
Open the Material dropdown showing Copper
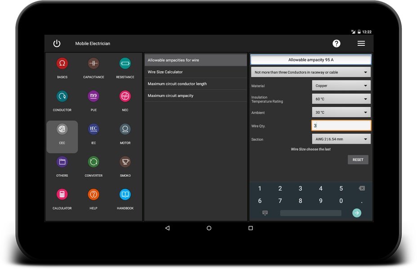(341, 85)
